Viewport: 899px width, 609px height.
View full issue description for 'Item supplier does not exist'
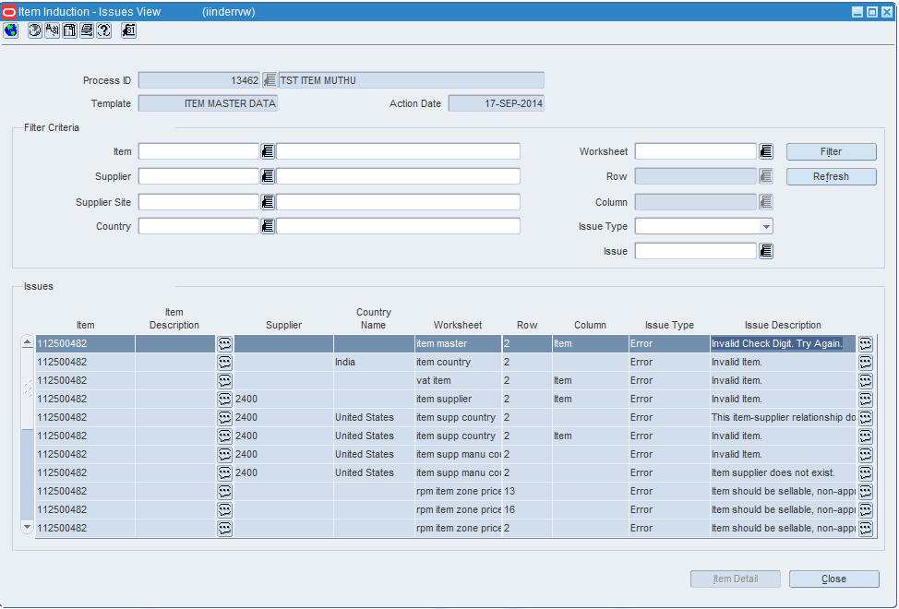click(x=865, y=472)
